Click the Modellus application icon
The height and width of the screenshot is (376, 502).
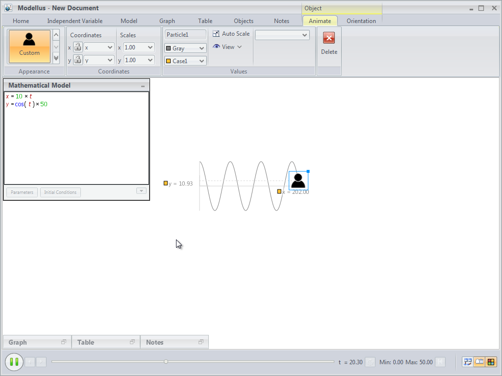coord(8,8)
